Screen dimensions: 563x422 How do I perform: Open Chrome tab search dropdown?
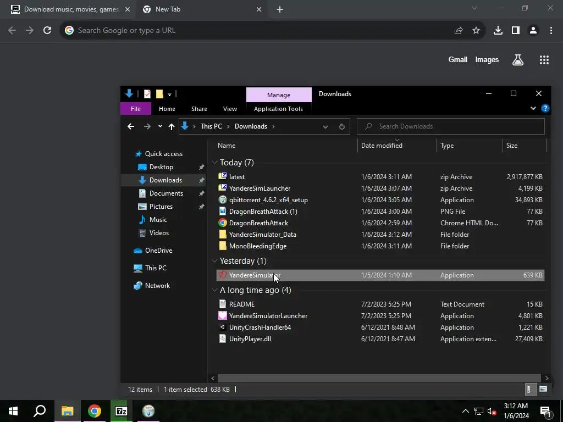[x=474, y=8]
